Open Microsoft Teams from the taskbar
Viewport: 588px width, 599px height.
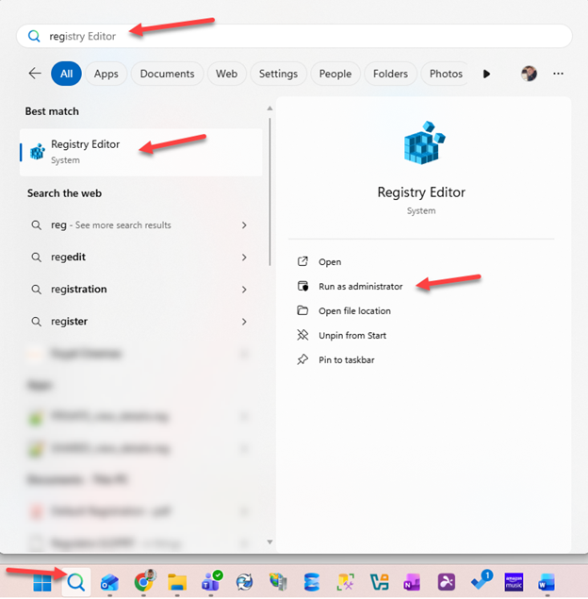(210, 582)
